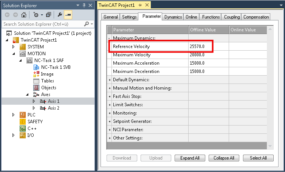Click the Axis 1 icon
This screenshot has height=172, width=285.
click(x=43, y=101)
